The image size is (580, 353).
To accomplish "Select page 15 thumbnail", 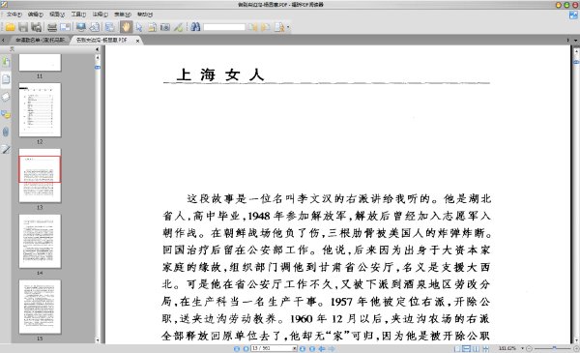I will point(40,307).
